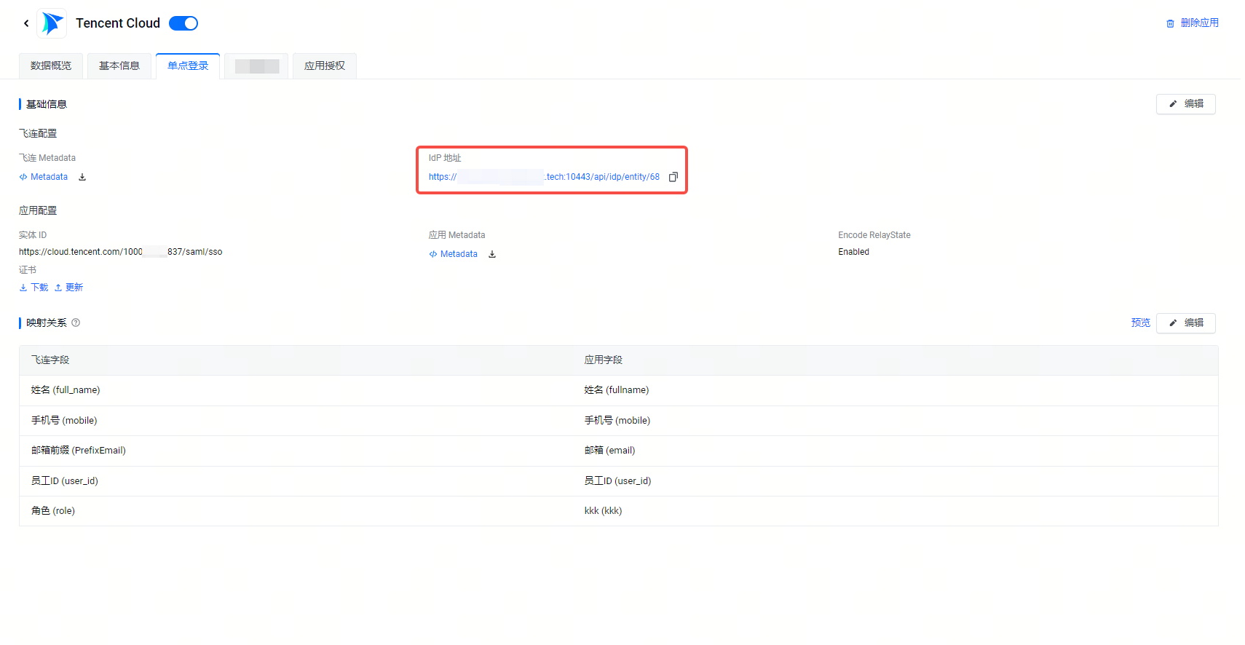Switch to the 基本信息 tab
Image resolution: width=1245 pixels, height=645 pixels.
click(x=119, y=66)
